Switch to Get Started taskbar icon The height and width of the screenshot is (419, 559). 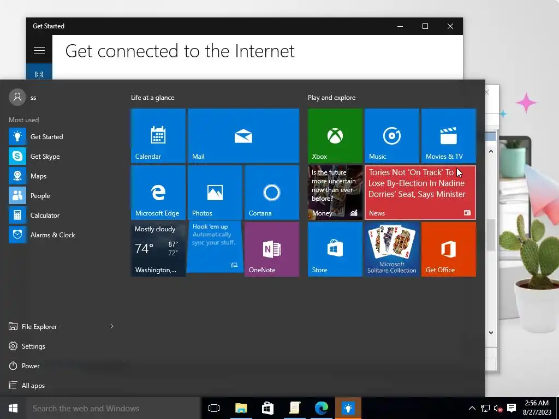click(x=348, y=408)
